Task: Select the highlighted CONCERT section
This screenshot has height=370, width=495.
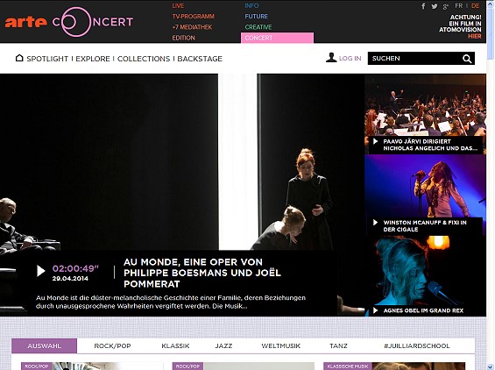Action: [x=277, y=38]
